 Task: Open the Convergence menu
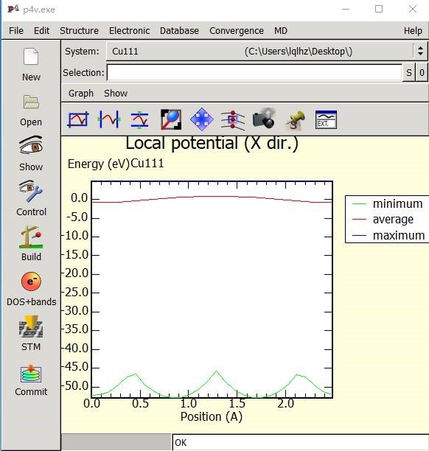click(x=236, y=31)
